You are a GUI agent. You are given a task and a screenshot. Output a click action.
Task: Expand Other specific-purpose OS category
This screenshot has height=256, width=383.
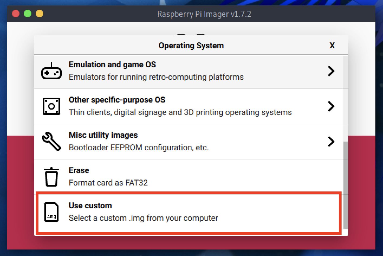pos(331,106)
